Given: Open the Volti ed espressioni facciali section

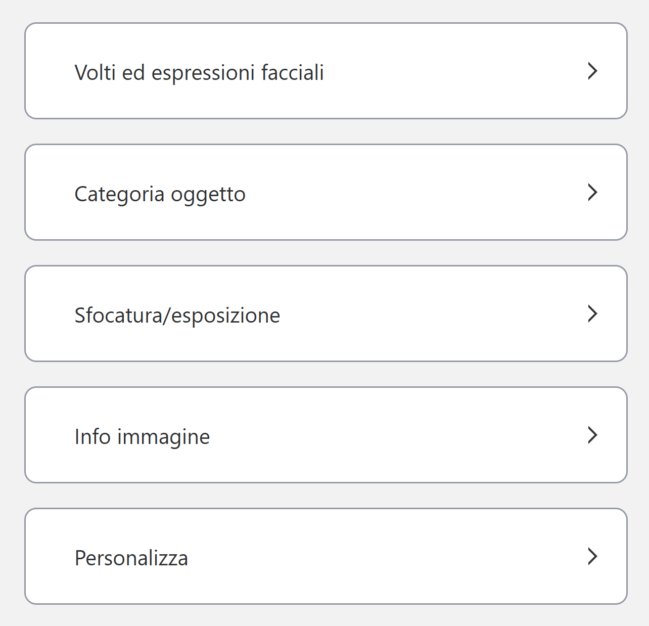Looking at the screenshot, I should [x=326, y=71].
